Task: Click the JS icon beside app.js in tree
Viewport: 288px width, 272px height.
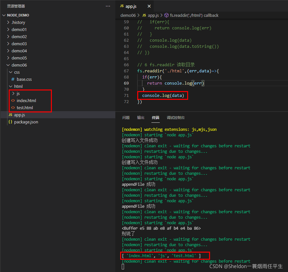Action: click(10, 115)
